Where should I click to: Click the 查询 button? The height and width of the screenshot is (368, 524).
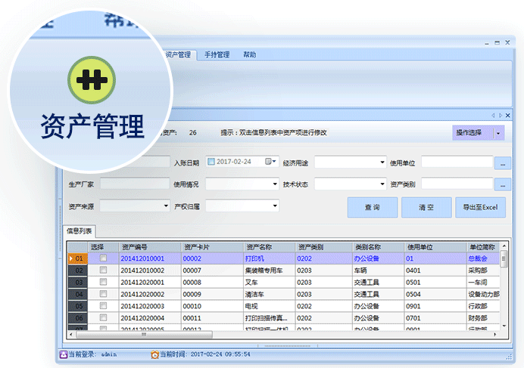pyautogui.click(x=373, y=208)
